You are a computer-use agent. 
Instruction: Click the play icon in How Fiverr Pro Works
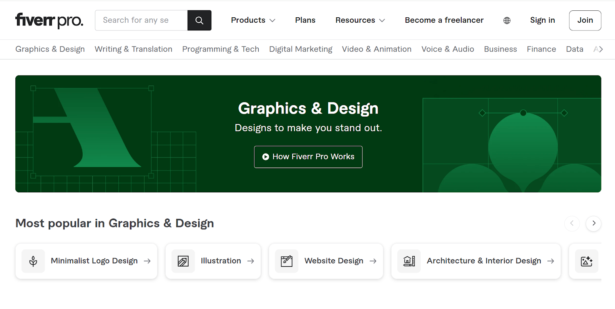click(265, 157)
